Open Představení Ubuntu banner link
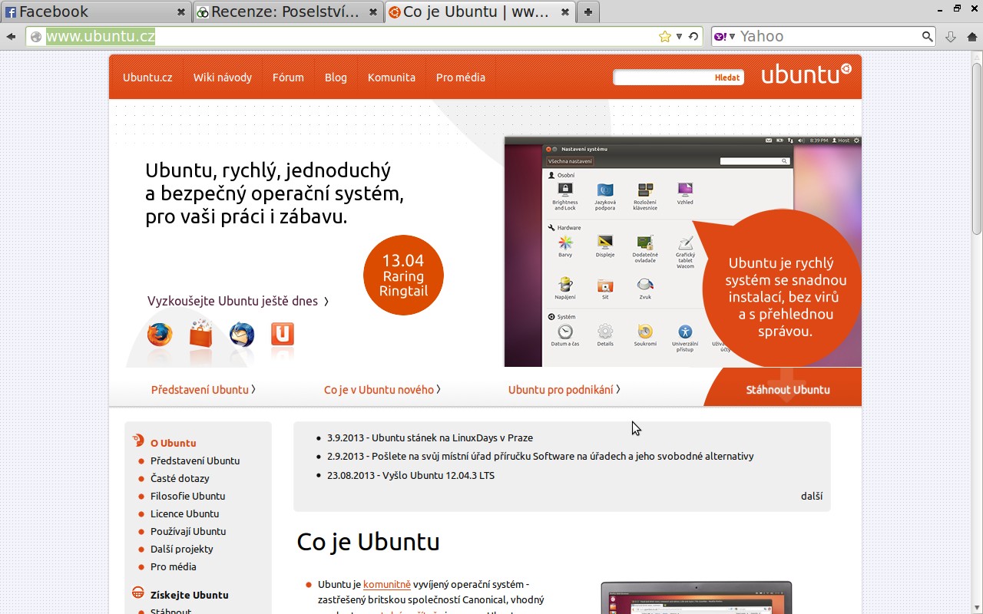This screenshot has height=614, width=983. click(x=204, y=390)
